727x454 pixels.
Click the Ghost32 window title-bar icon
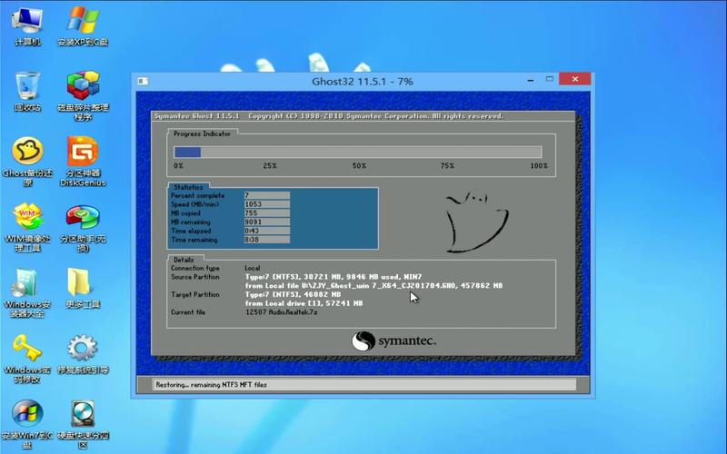(144, 82)
